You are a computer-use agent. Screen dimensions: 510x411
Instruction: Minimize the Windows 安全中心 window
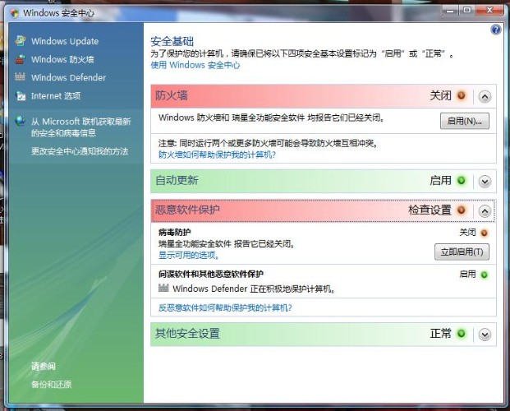pos(450,11)
